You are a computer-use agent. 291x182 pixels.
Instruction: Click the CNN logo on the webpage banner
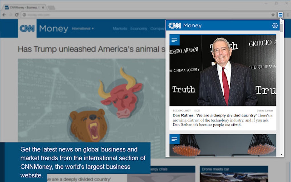point(27,28)
